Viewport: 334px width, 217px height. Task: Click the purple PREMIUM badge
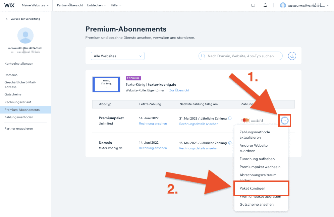[x=133, y=78]
